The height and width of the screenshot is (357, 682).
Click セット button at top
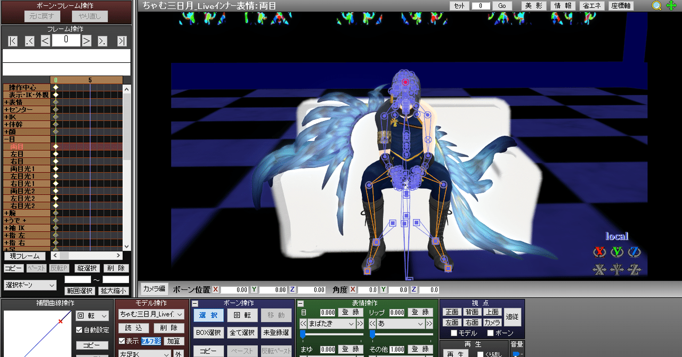459,6
